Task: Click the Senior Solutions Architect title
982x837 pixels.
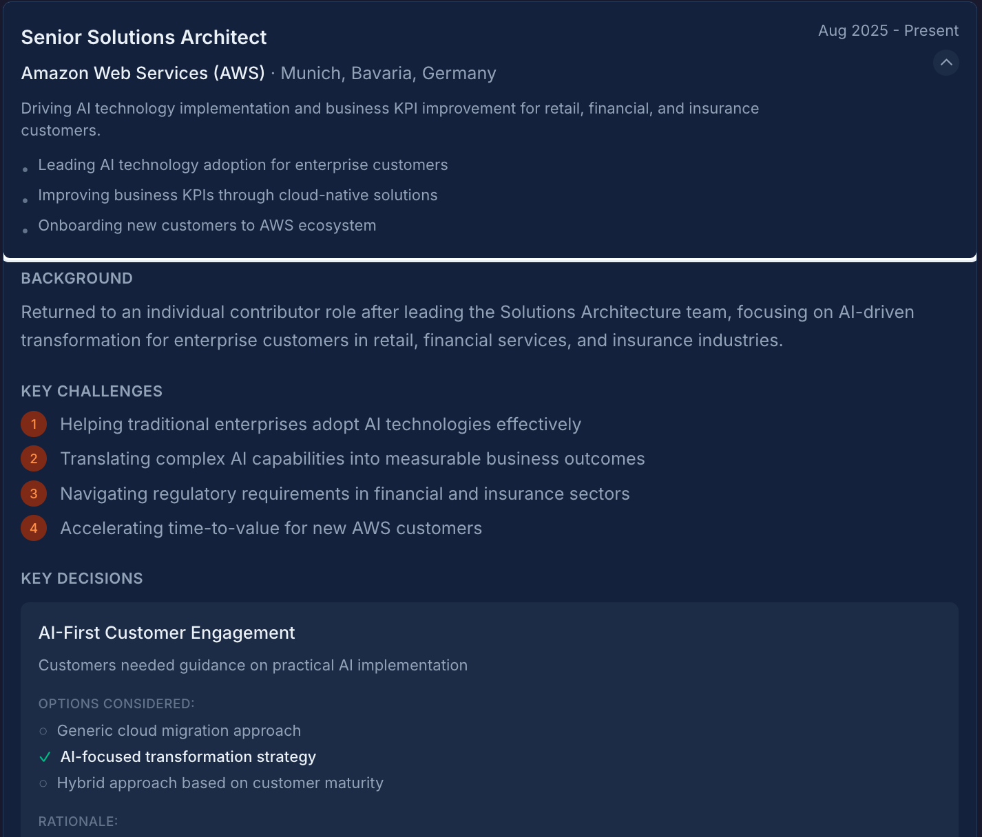Action: (143, 37)
